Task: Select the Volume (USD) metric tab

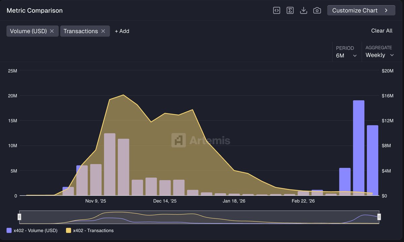Action: tap(29, 31)
